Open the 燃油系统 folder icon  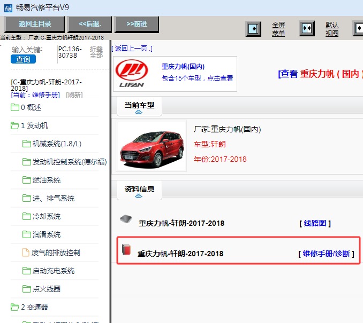pyautogui.click(x=27, y=180)
